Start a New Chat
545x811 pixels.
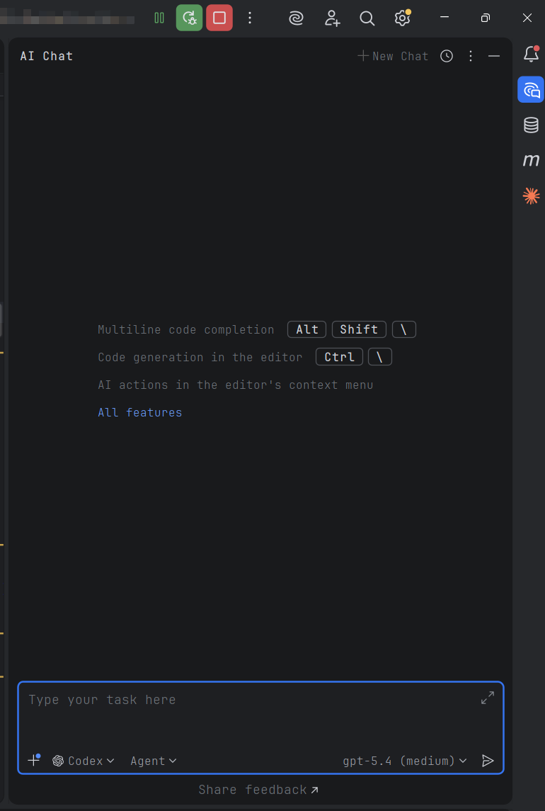[x=393, y=56]
